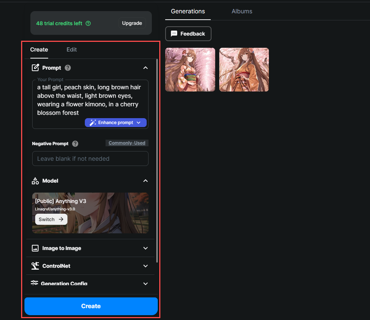The image size is (370, 320).
Task: Click the Prompt pencil edit icon
Action: (x=35, y=68)
